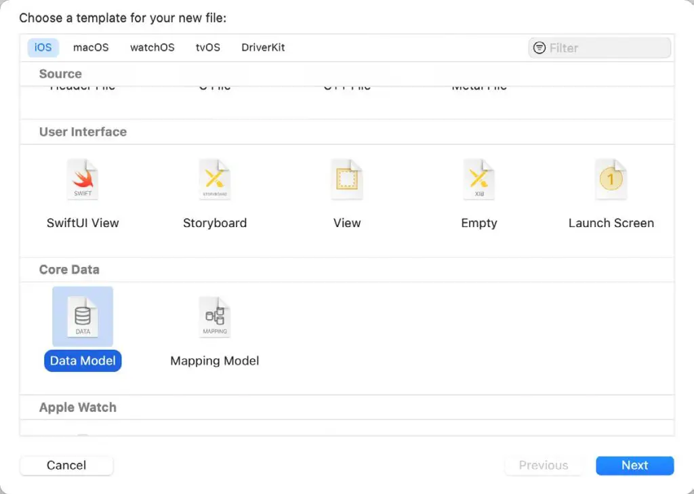Open the watchOS platform tab
This screenshot has height=494, width=694.
pyautogui.click(x=152, y=47)
